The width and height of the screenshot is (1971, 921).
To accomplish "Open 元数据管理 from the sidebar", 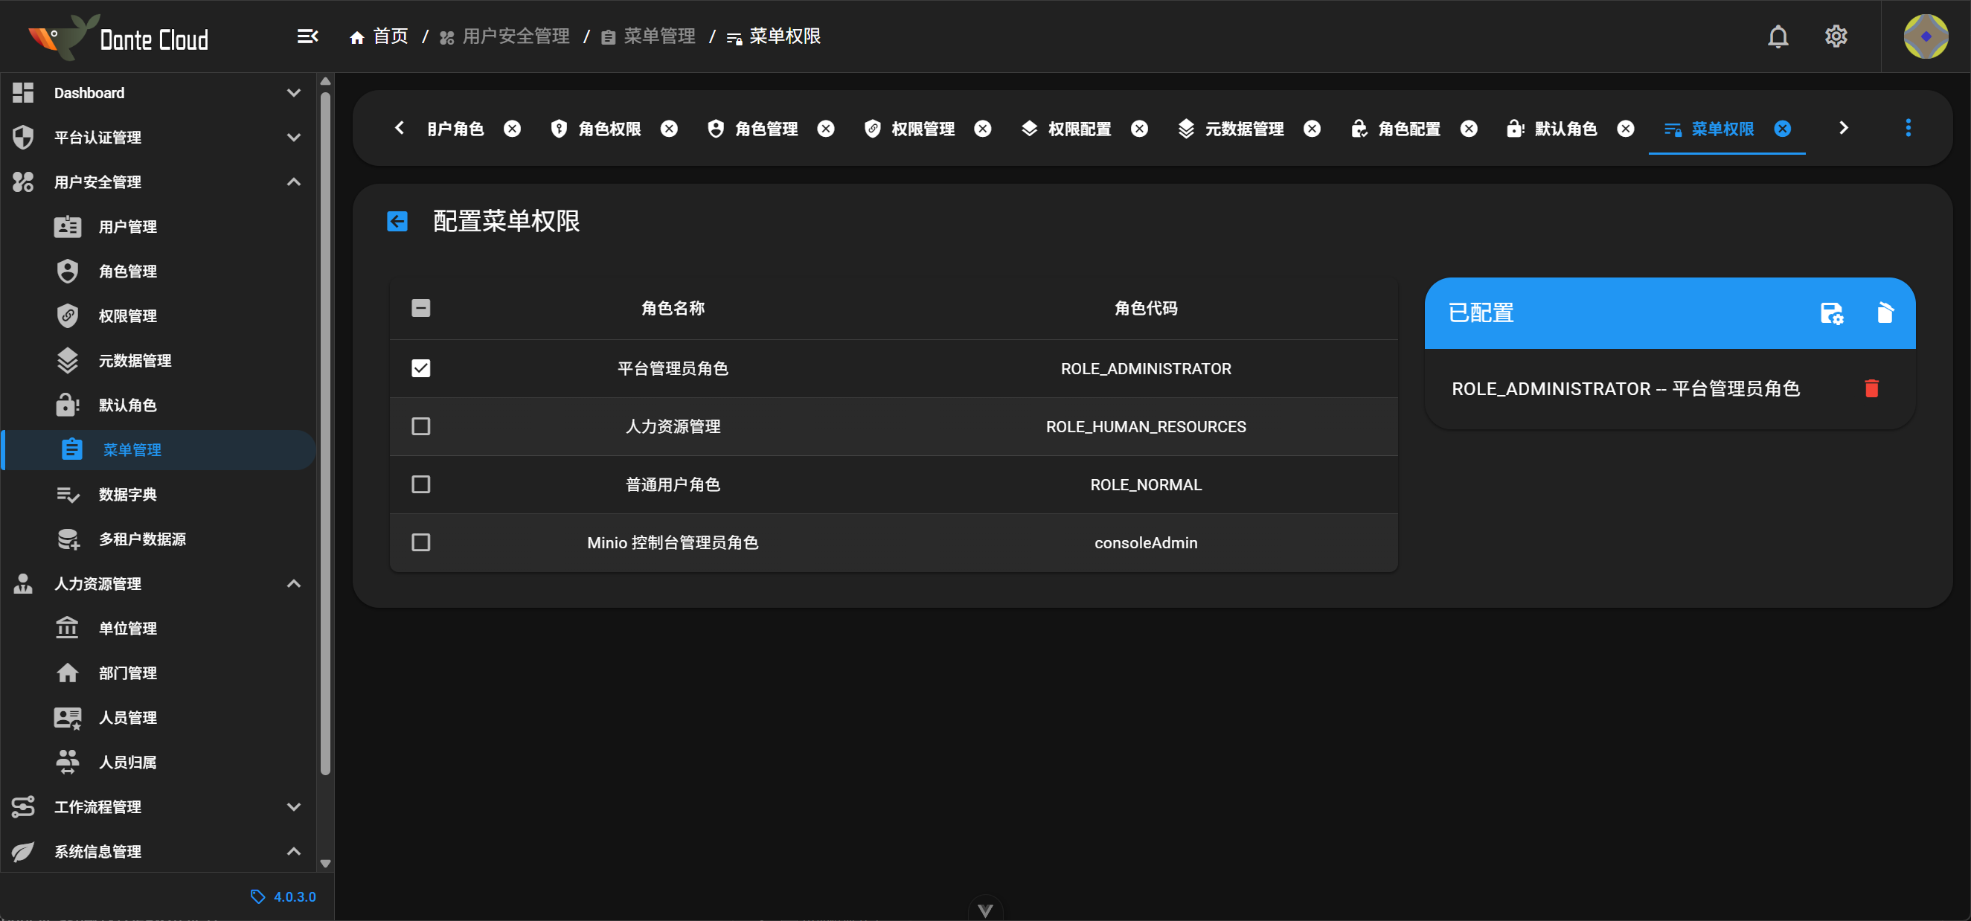I will point(135,360).
